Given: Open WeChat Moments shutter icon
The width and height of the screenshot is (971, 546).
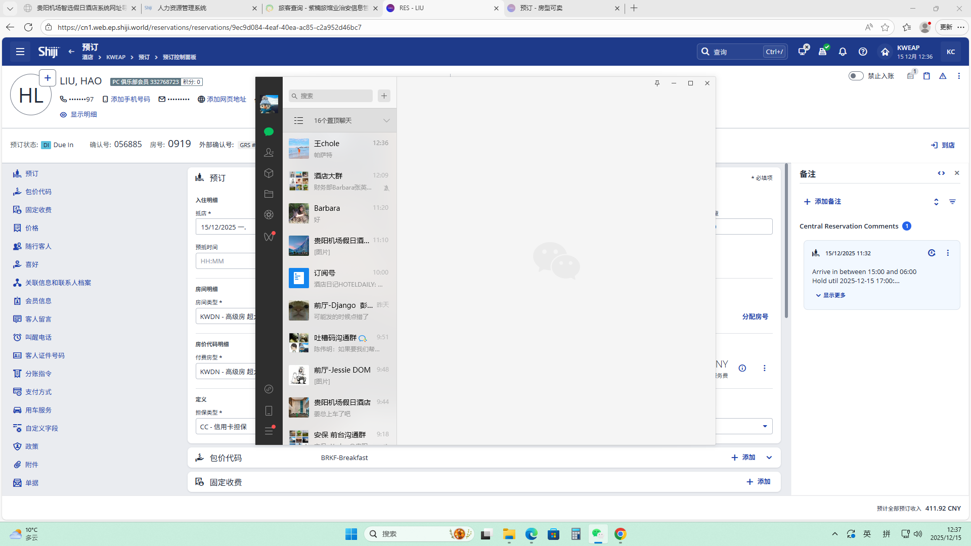Looking at the screenshot, I should point(269,214).
